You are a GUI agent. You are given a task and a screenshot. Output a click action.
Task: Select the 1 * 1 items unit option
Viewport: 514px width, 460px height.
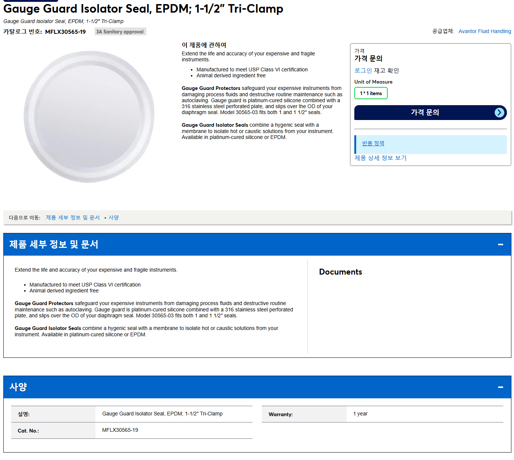coord(371,93)
